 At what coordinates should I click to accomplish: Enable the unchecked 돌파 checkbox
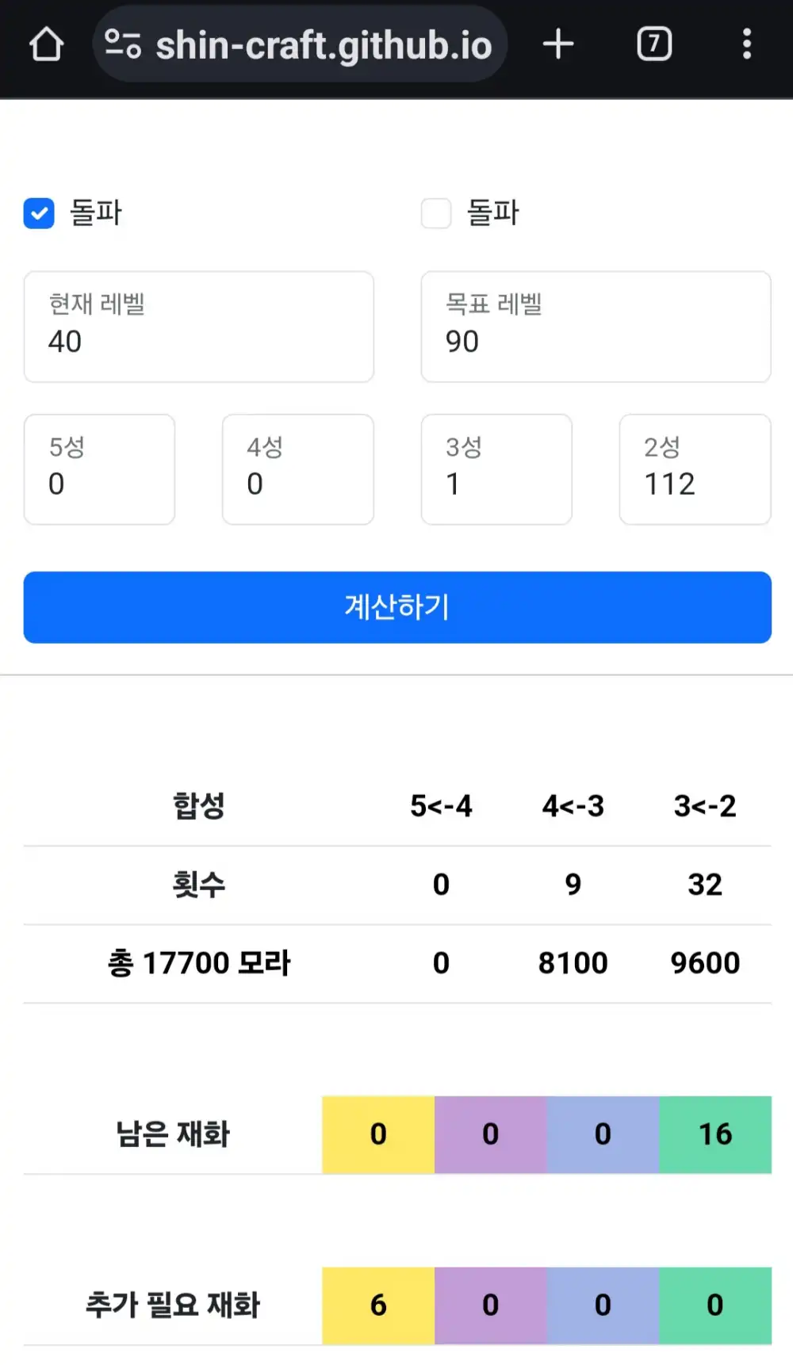tap(436, 213)
